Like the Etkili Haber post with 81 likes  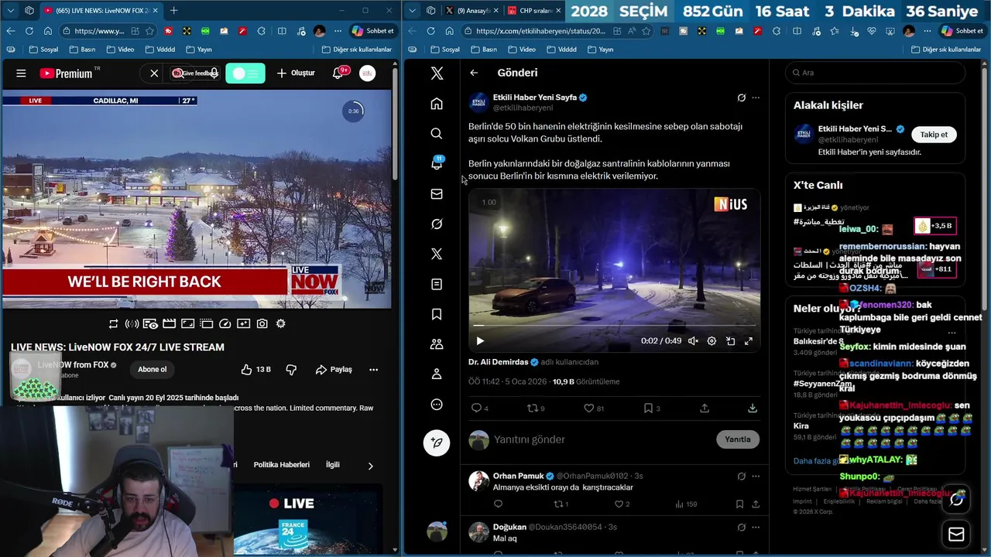click(x=594, y=408)
